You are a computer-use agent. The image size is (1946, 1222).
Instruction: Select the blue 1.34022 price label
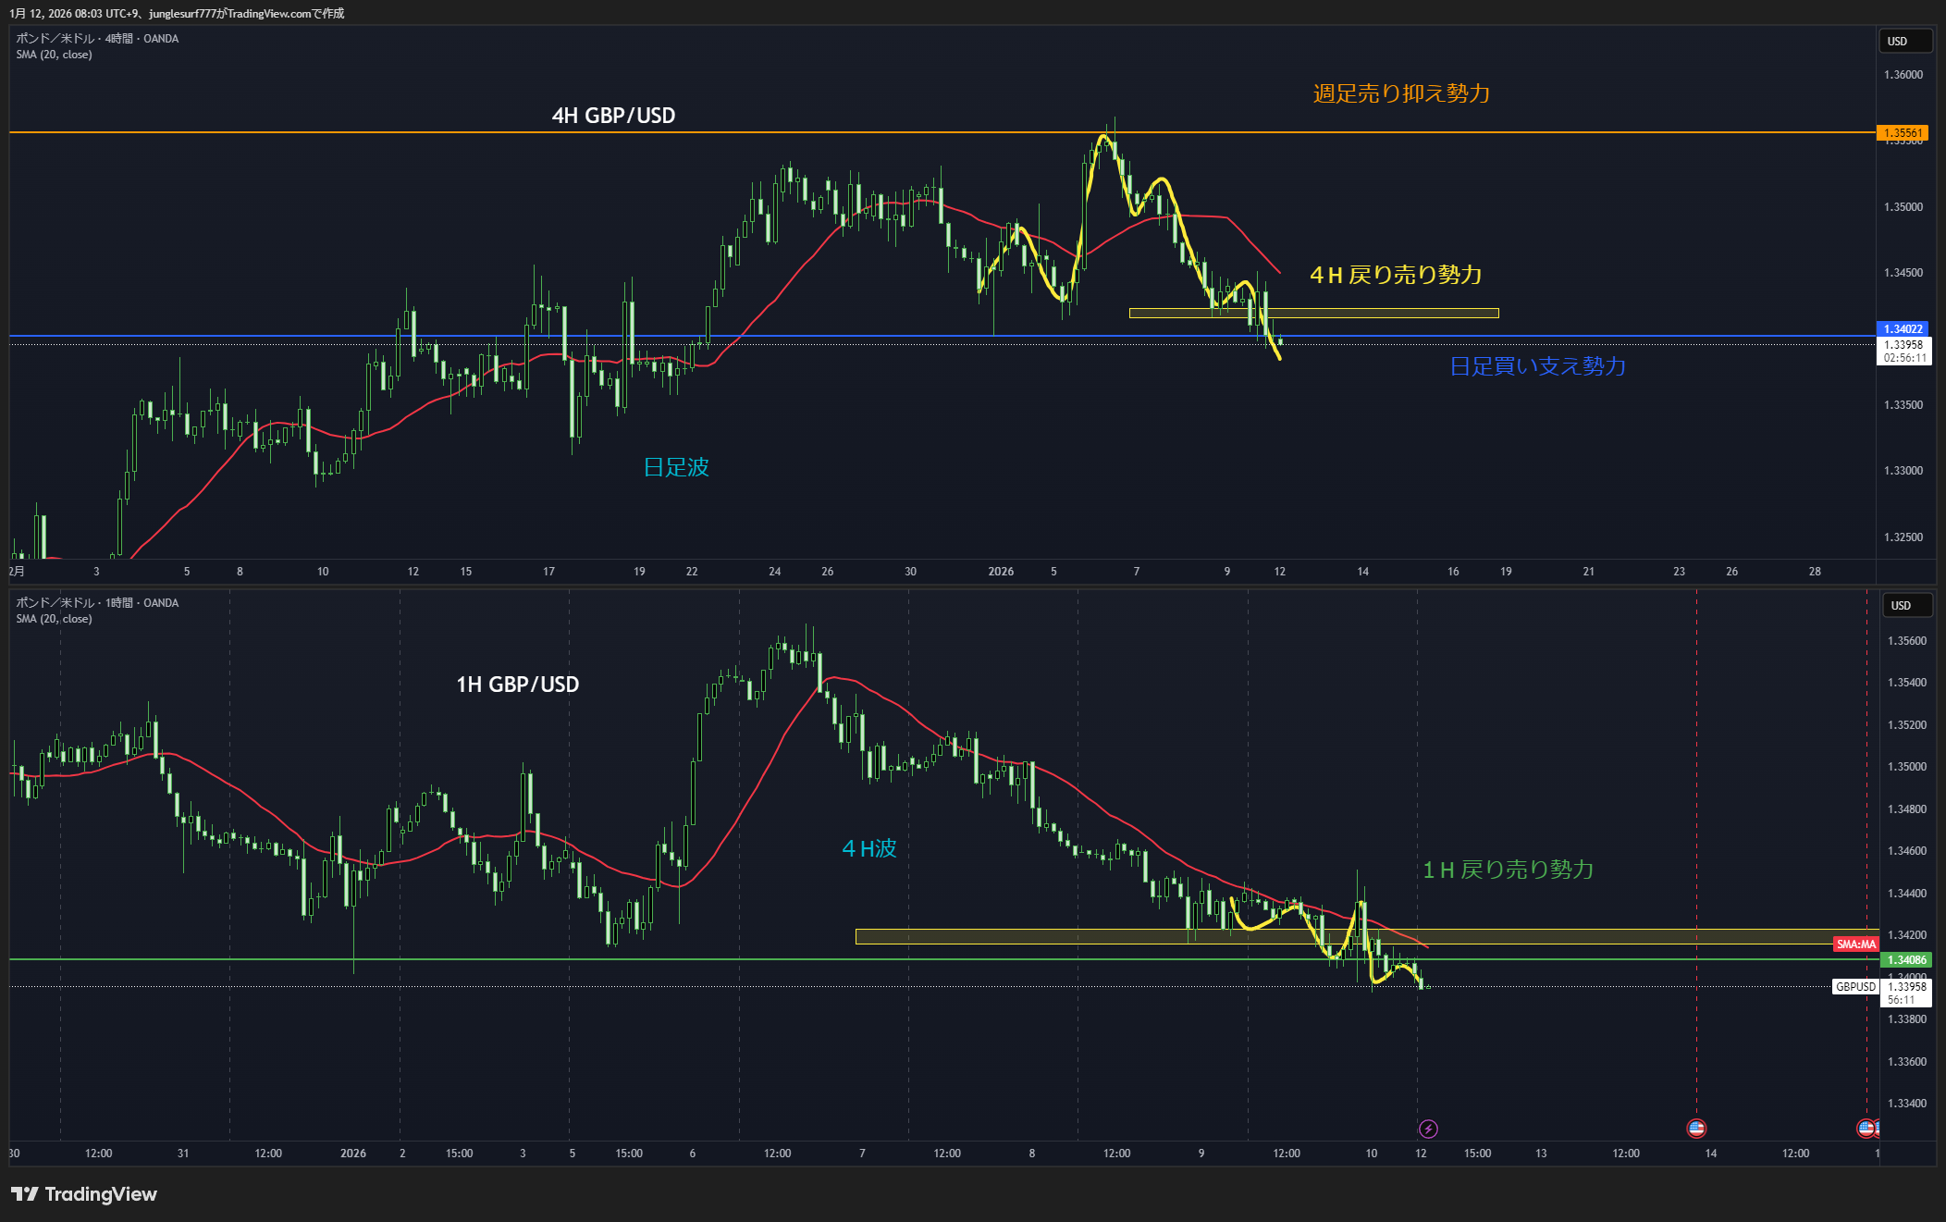[x=1903, y=329]
